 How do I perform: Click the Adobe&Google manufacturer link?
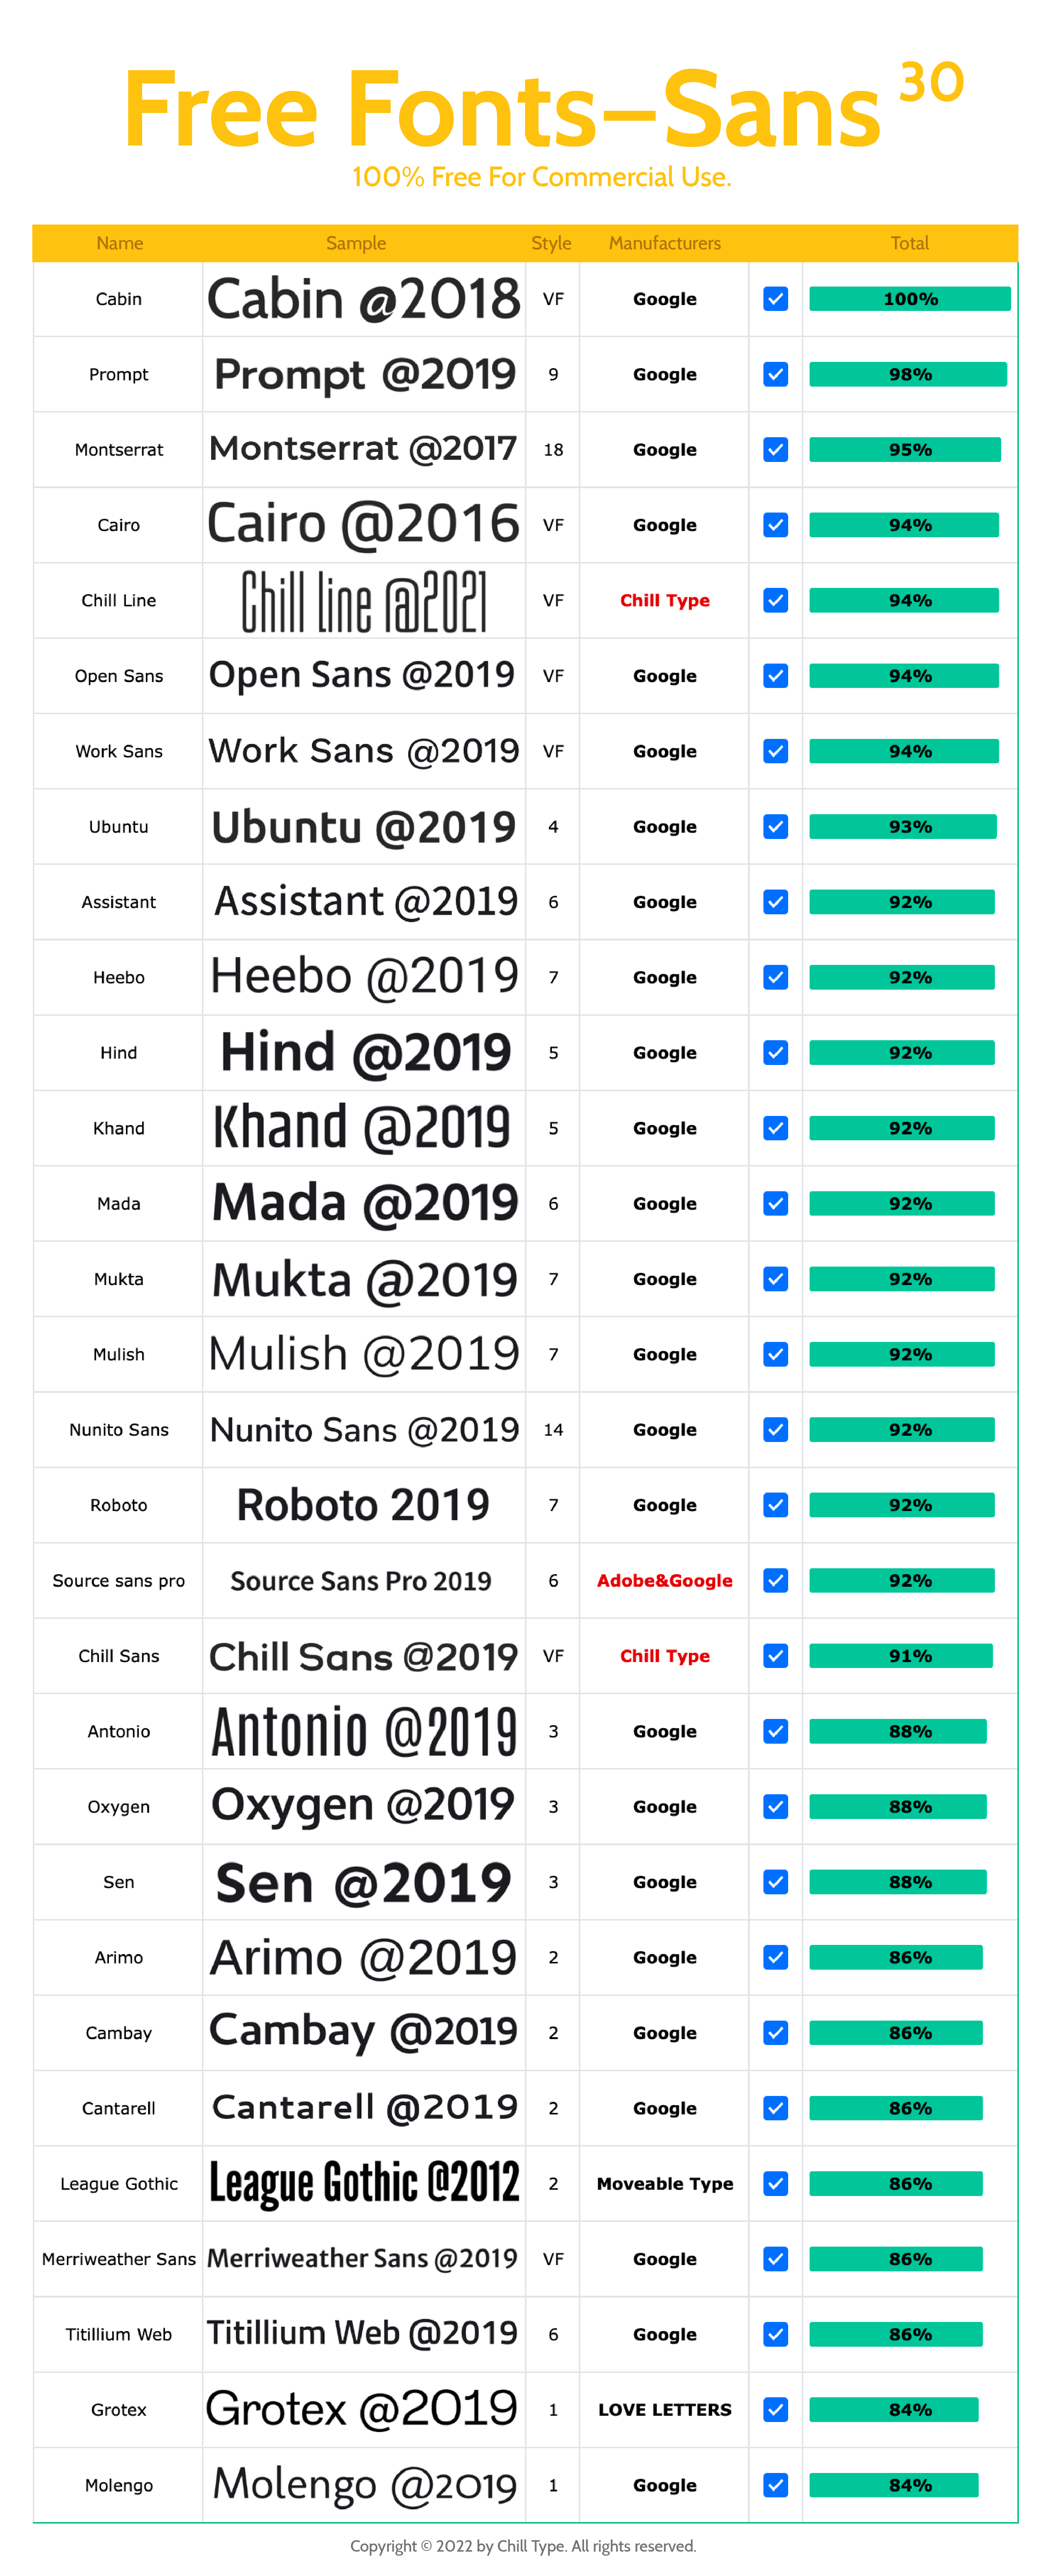coord(664,1580)
